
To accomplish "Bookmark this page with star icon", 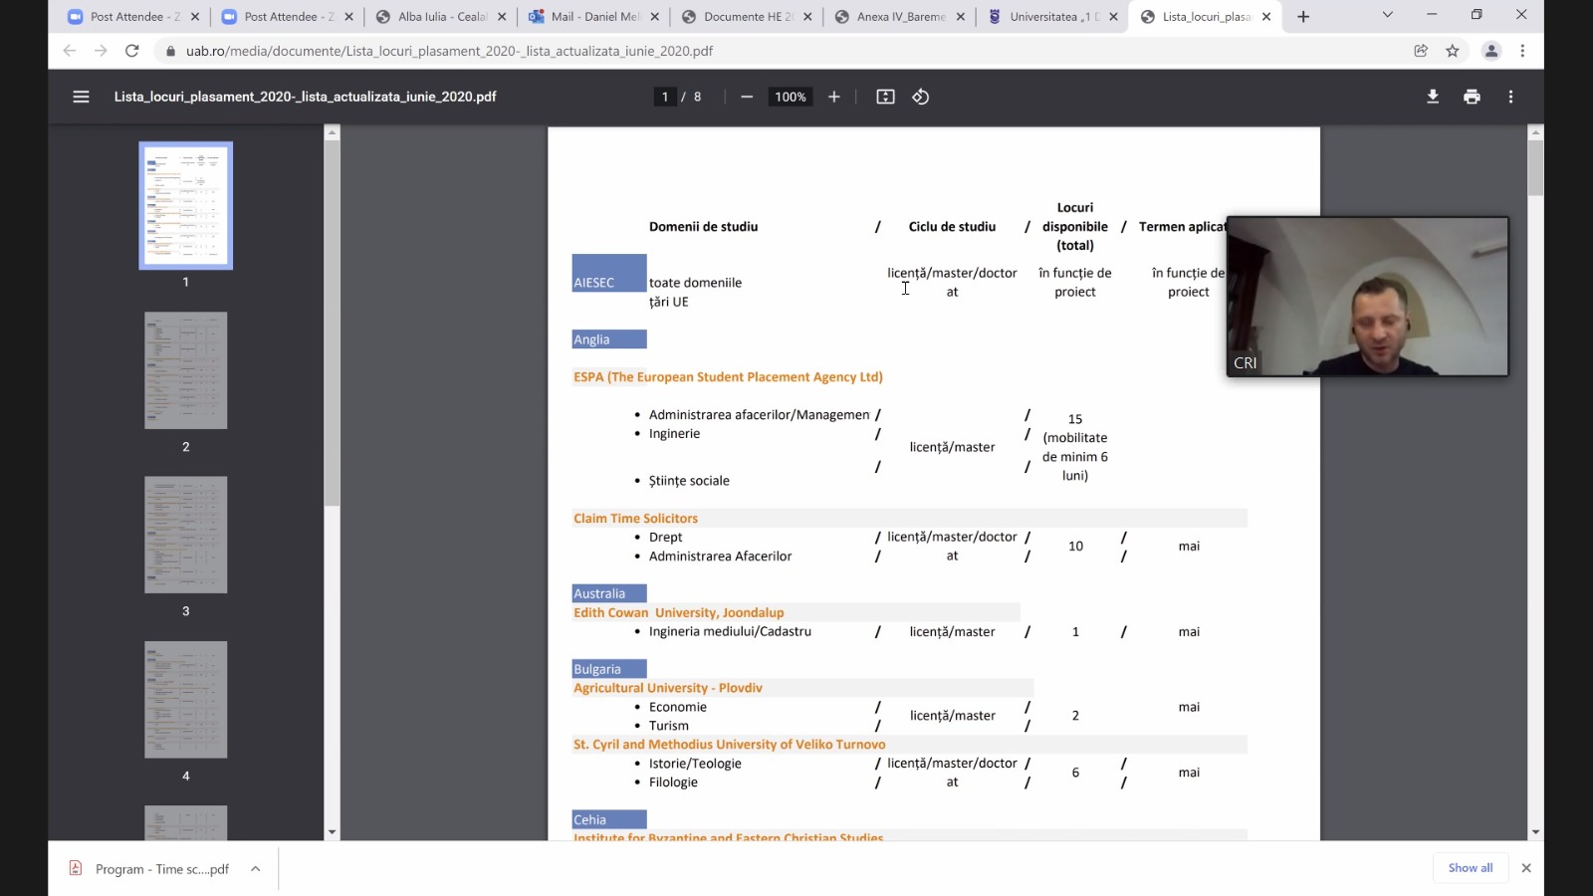I will point(1453,51).
